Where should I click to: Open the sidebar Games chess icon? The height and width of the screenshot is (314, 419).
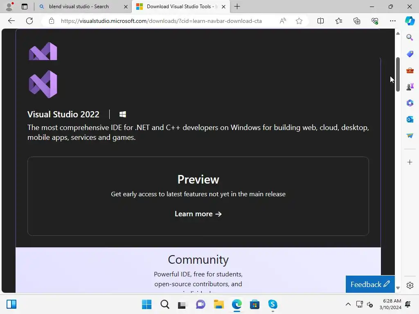(410, 87)
